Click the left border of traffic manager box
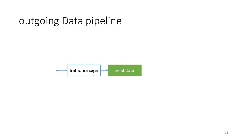 tap(67, 70)
